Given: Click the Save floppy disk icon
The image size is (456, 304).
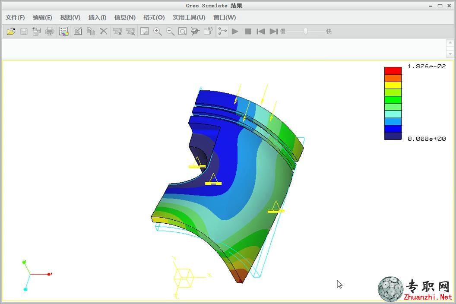Looking at the screenshot, I should point(24,31).
